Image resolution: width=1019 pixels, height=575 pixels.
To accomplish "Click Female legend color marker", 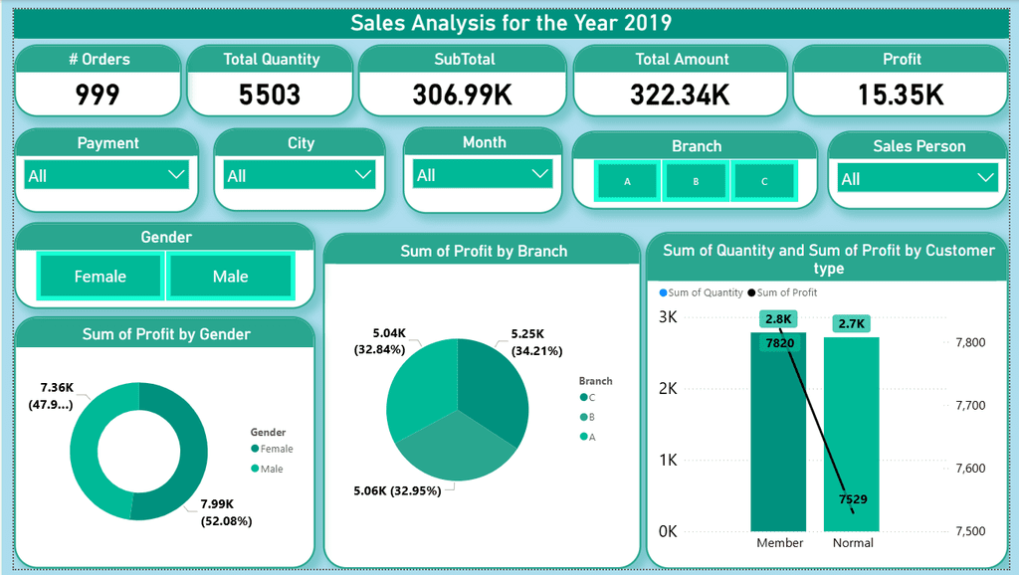I will [255, 449].
